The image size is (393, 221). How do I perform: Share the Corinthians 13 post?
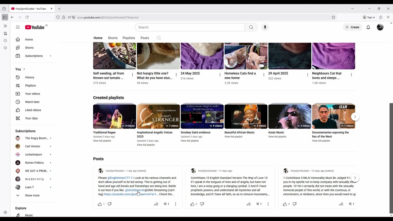[x=249, y=204]
